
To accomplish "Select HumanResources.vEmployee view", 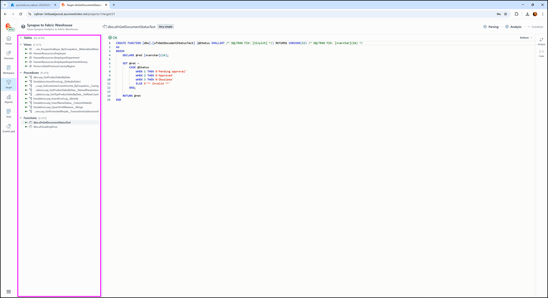I will tap(50, 53).
